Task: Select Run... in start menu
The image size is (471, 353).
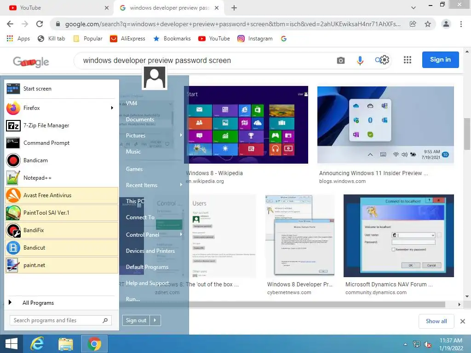Action: (x=133, y=299)
